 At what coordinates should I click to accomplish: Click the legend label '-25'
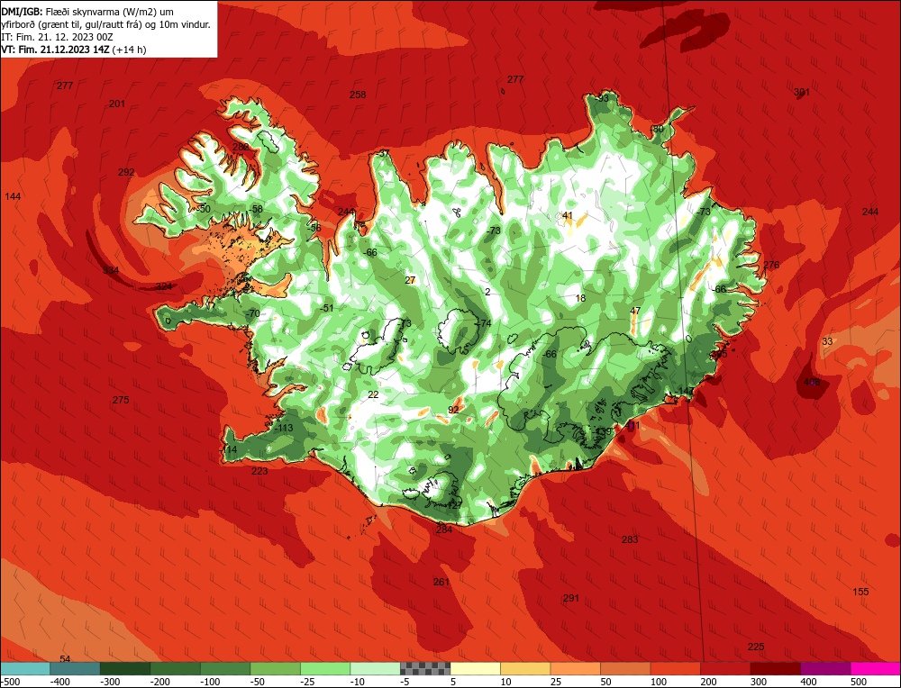pos(308,682)
